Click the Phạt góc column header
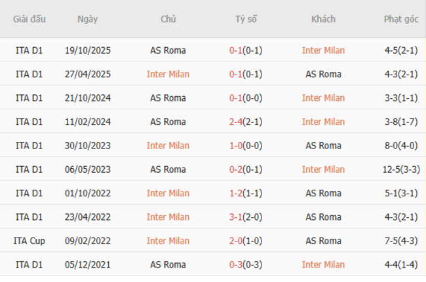The image size is (426, 282). (401, 19)
